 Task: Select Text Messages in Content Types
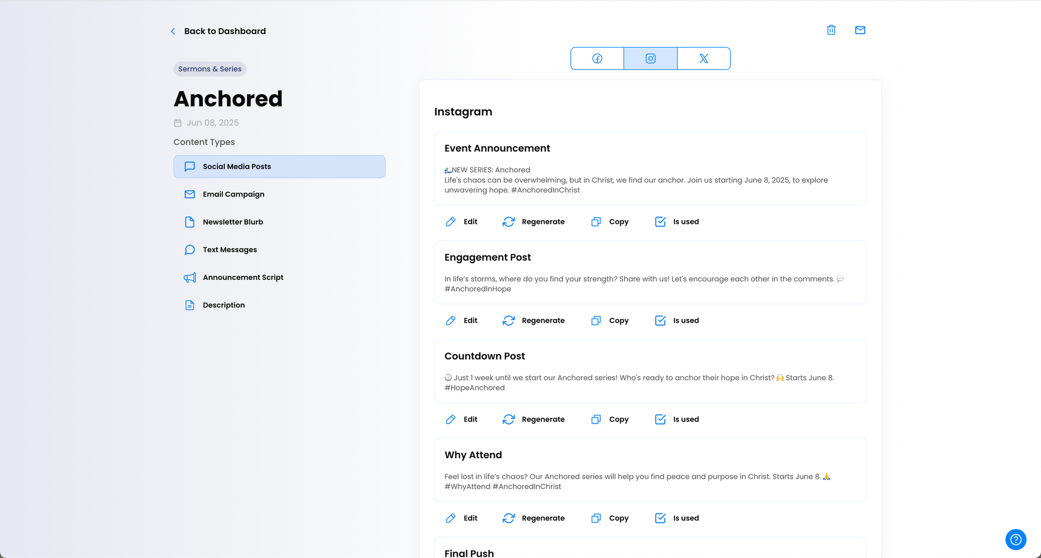point(279,249)
